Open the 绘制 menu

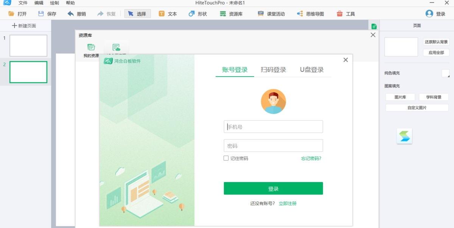pos(54,3)
